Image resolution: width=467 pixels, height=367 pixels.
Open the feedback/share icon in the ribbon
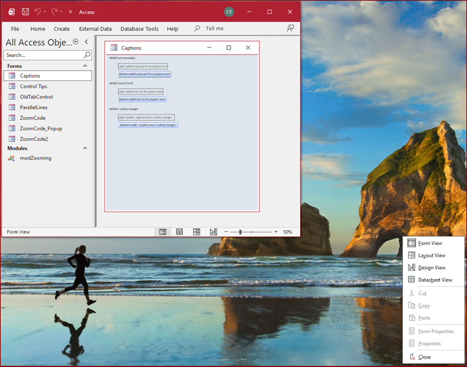click(x=290, y=28)
